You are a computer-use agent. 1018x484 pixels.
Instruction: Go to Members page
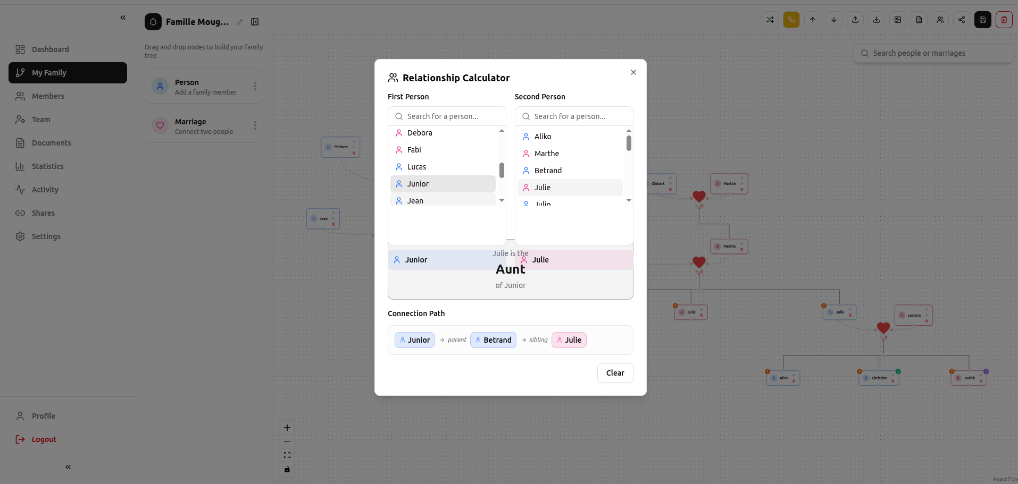pyautogui.click(x=68, y=96)
